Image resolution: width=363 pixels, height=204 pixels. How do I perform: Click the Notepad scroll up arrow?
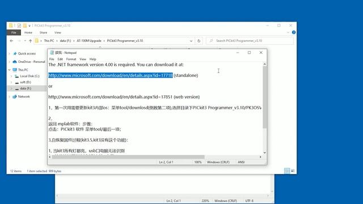[x=265, y=65]
